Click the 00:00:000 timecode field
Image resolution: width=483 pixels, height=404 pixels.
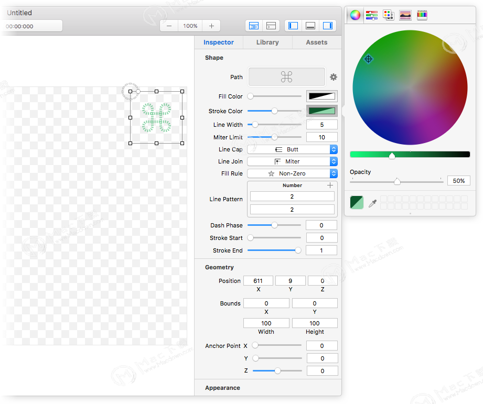33,26
